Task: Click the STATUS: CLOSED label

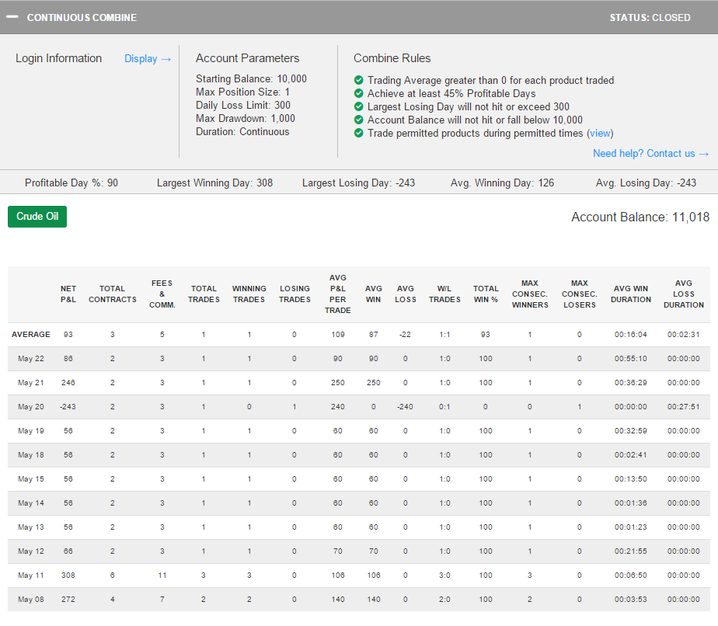Action: coord(650,17)
